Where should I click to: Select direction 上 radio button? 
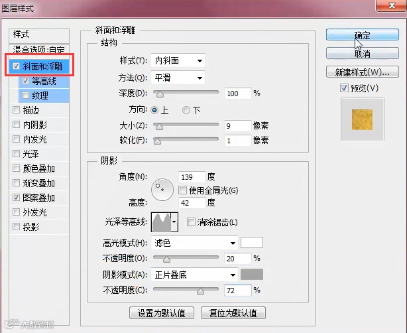point(154,110)
